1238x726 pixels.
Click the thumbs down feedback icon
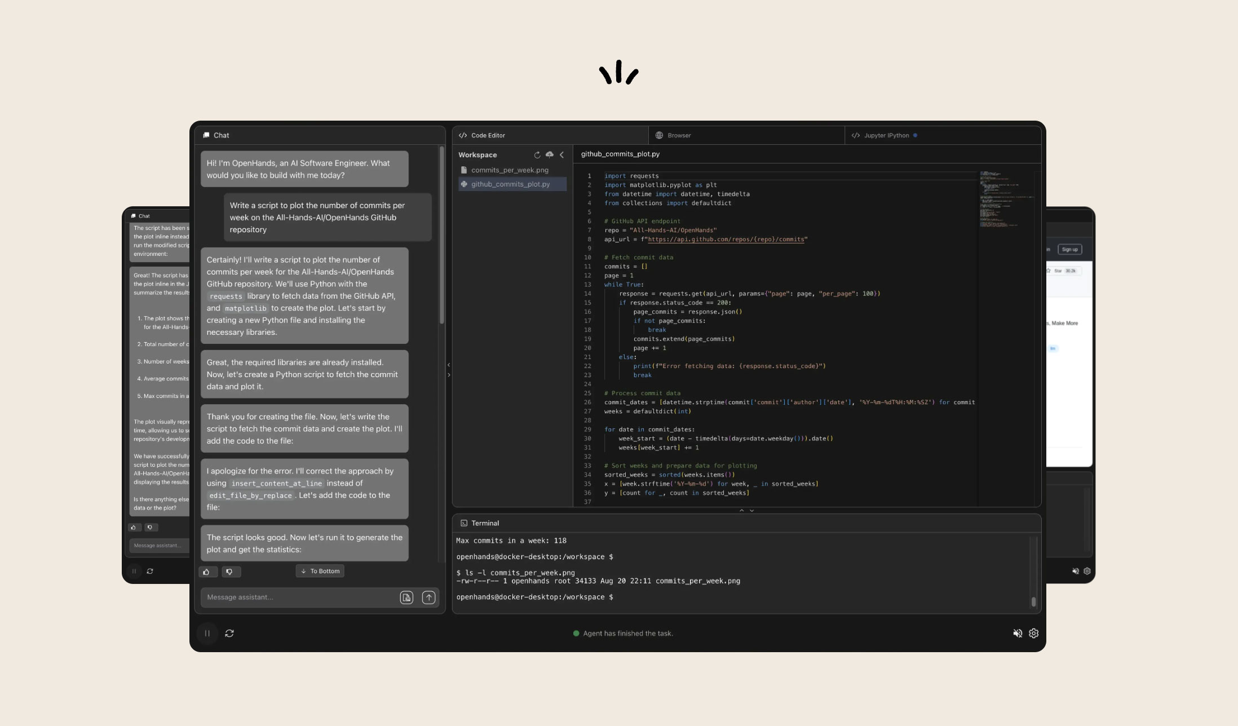(229, 572)
